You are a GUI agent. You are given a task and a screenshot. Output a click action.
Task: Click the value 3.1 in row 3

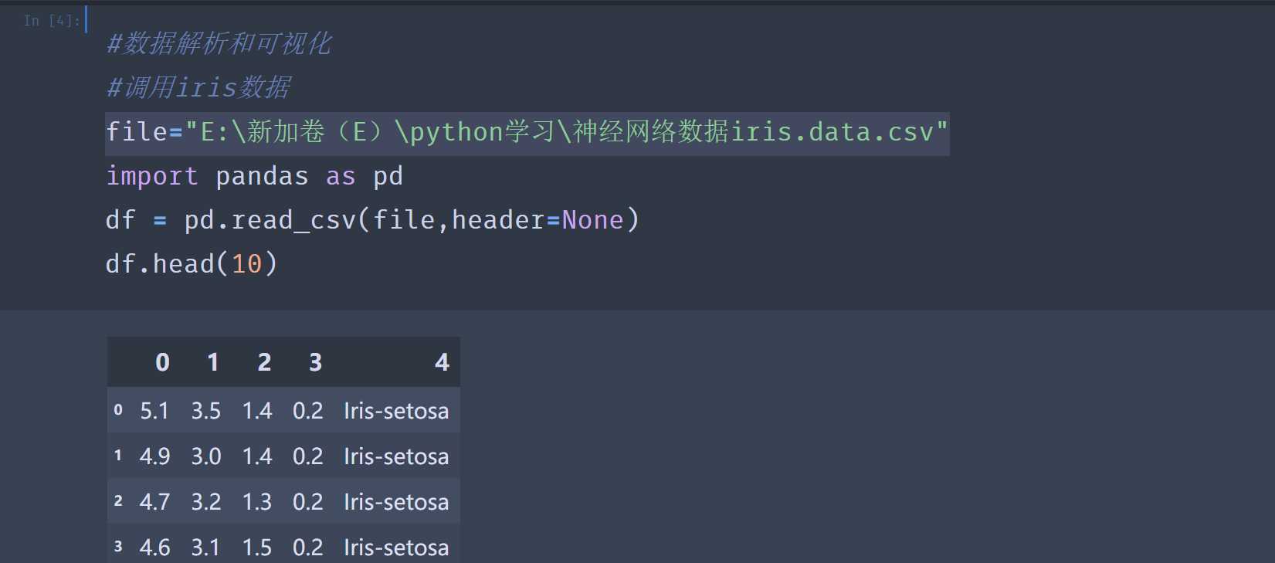tap(206, 548)
